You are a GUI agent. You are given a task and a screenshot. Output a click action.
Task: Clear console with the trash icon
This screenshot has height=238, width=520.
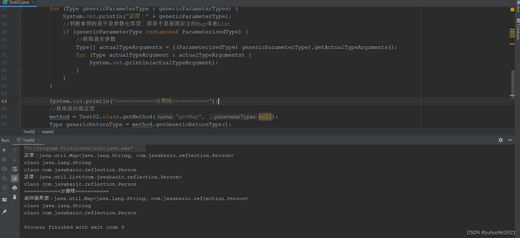(15, 197)
